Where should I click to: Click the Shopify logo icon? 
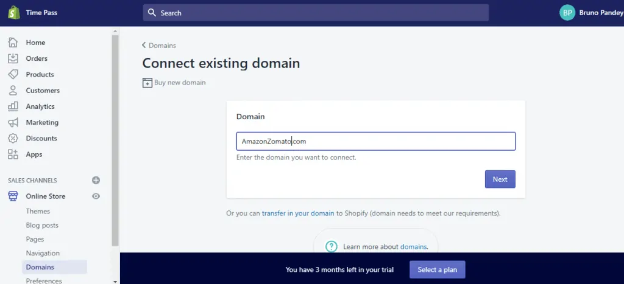13,13
